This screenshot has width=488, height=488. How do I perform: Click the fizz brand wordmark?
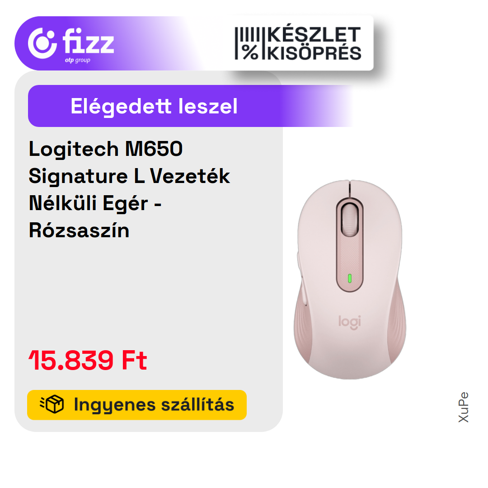point(89,41)
